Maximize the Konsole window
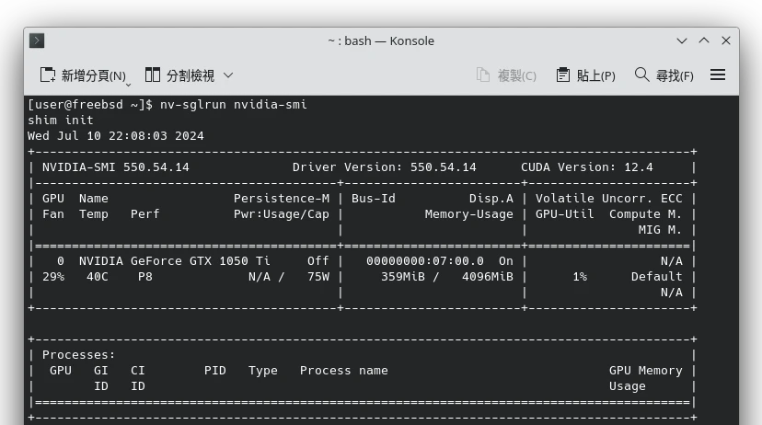Viewport: 762px width, 425px height. pyautogui.click(x=704, y=40)
